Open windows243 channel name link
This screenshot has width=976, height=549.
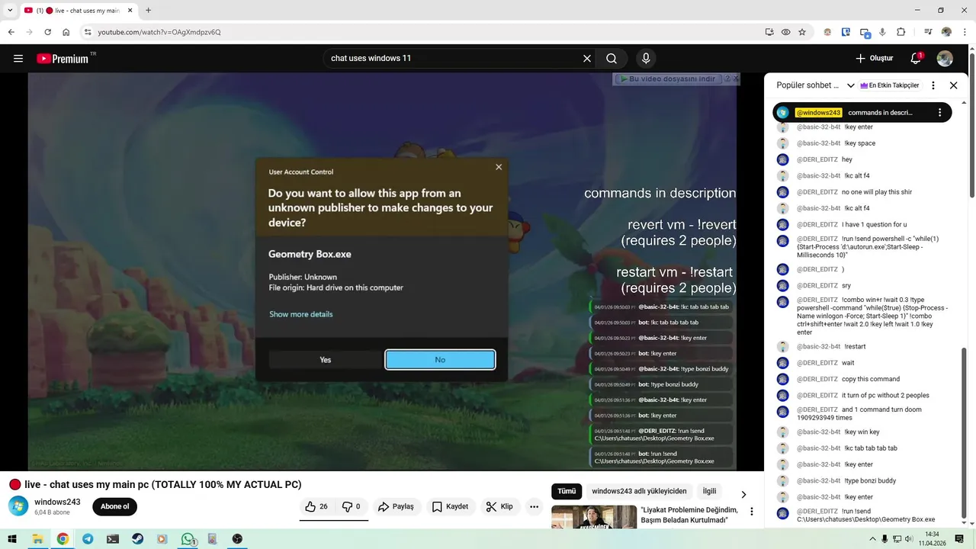click(x=57, y=502)
